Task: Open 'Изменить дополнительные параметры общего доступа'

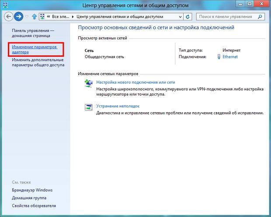Action: click(38, 62)
